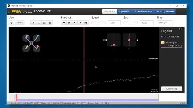This screenshot has height=108, width=193.
Task: Select motor[1] (15 %) legend entry
Action: 174,46
